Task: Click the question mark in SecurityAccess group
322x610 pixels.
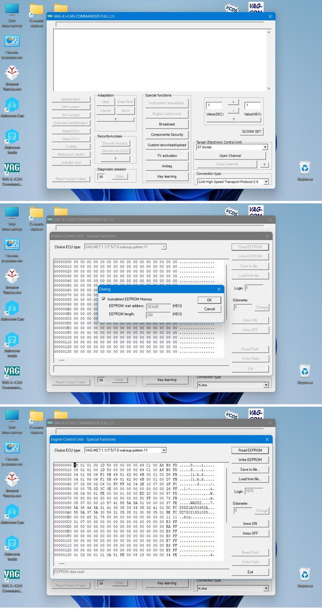Action: 115,159
